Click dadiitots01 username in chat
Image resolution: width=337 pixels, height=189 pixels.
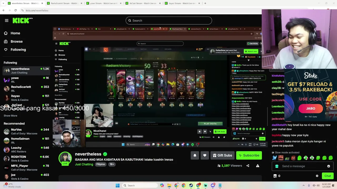pyautogui.click(x=279, y=125)
